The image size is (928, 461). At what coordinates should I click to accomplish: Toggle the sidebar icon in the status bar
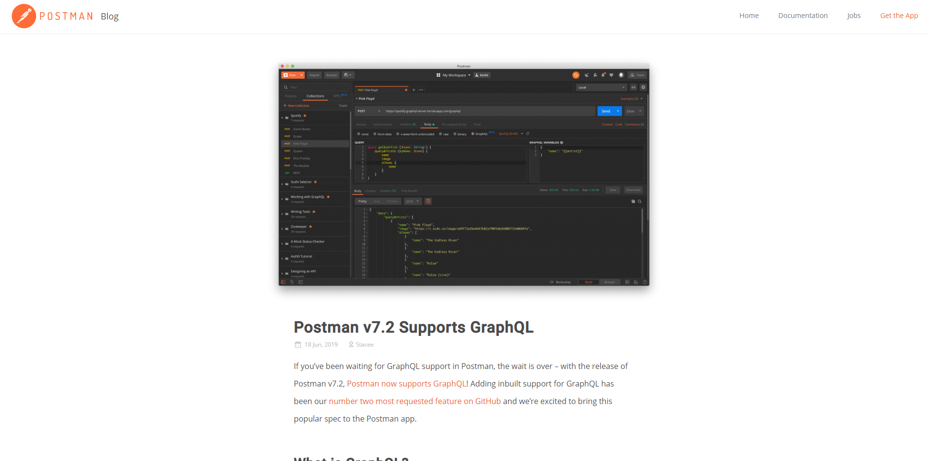[283, 282]
